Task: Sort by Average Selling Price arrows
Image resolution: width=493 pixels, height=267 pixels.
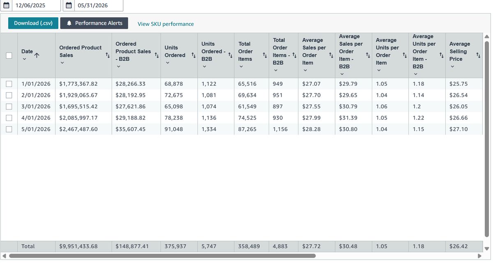Action: click(x=478, y=55)
